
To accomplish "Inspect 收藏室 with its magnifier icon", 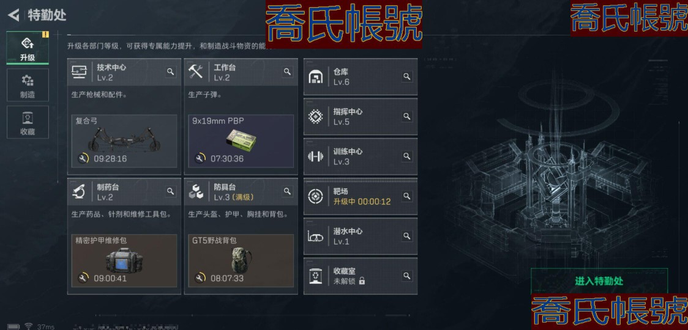I will point(407,276).
